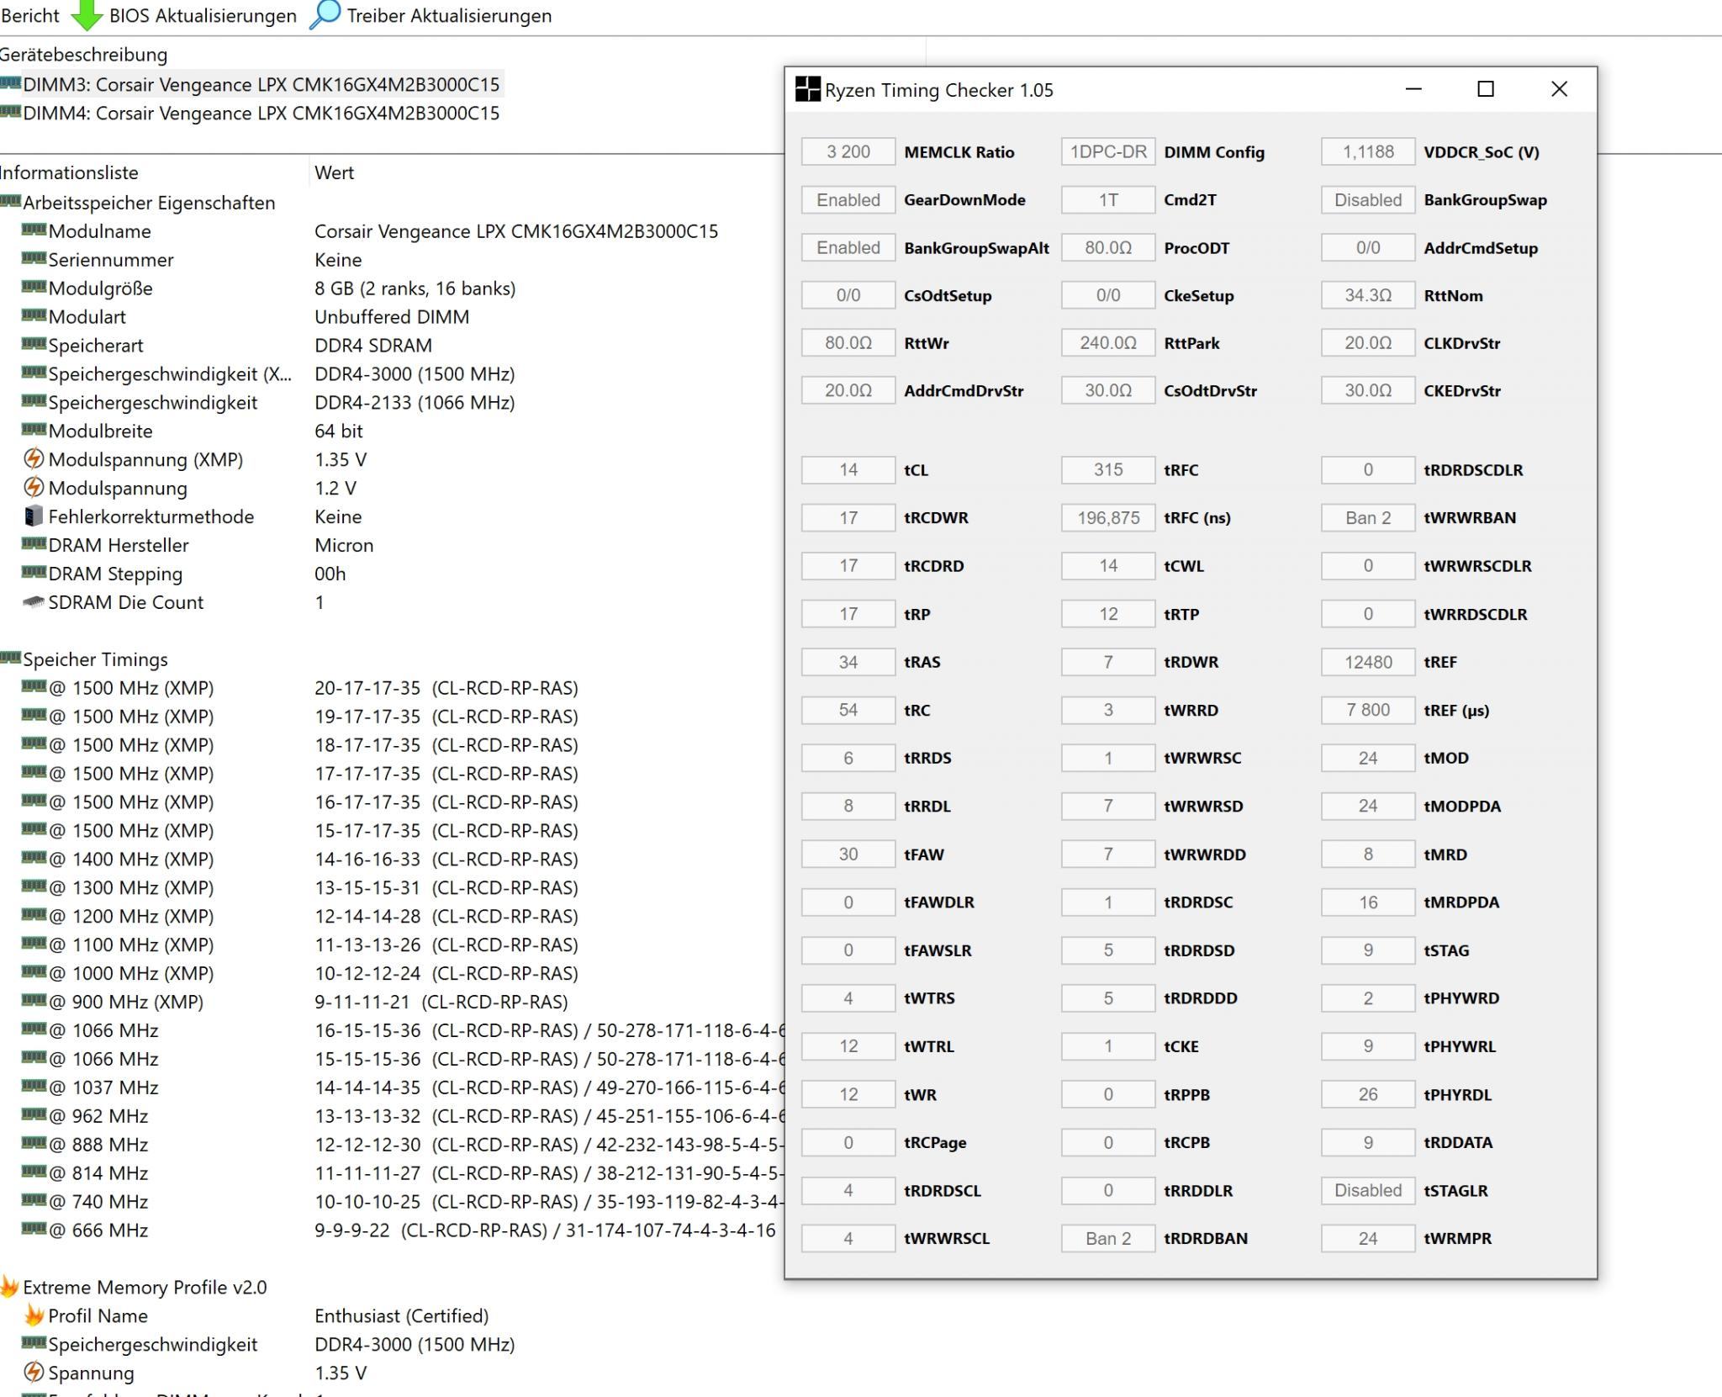
Task: Click the Wert column header
Action: [334, 172]
